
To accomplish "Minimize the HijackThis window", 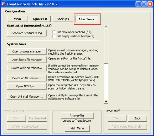I will point(138,4).
